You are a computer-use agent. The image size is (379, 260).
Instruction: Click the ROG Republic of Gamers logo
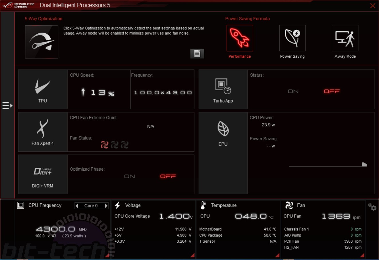click(19, 5)
